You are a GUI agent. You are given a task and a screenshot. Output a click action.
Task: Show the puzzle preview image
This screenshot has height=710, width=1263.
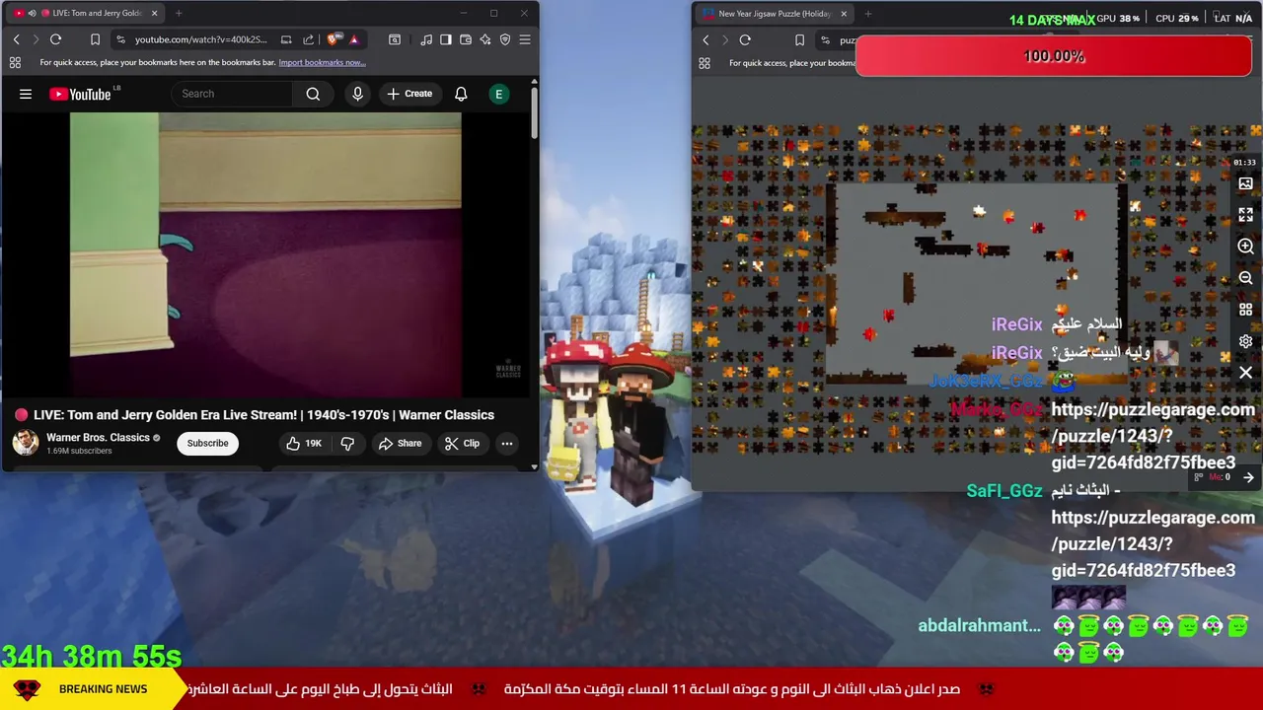click(1245, 183)
